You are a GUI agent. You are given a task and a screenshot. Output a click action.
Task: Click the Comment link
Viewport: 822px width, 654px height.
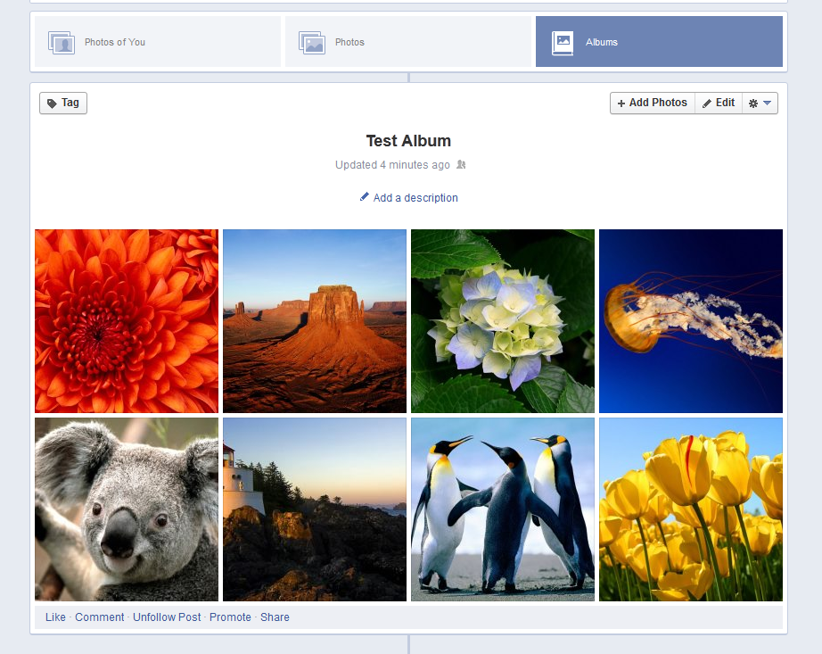pos(100,617)
